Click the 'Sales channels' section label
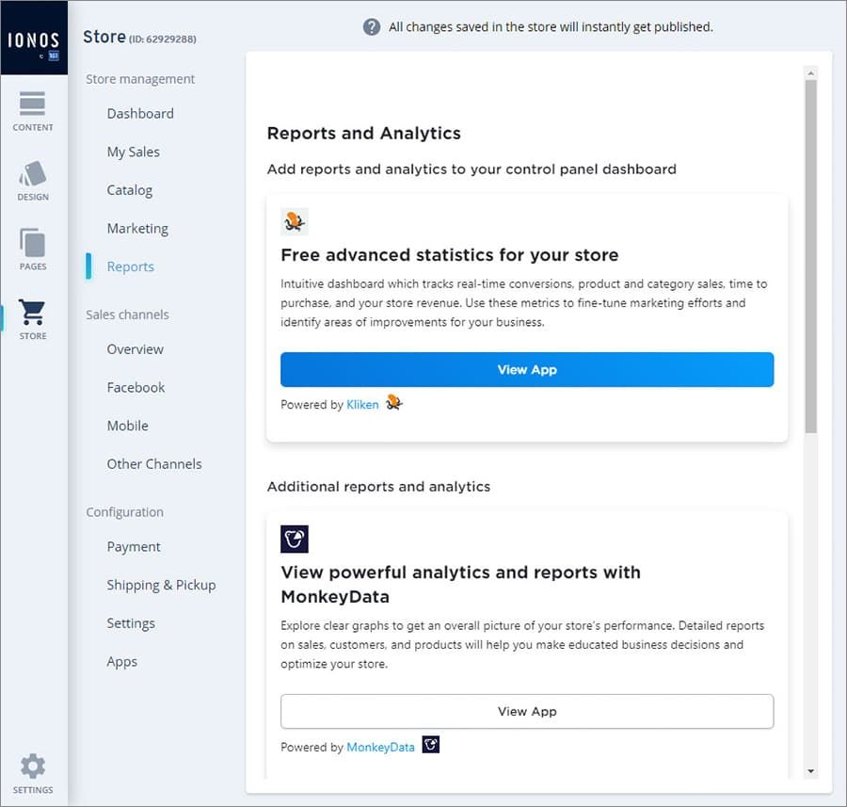847x807 pixels. [x=127, y=315]
